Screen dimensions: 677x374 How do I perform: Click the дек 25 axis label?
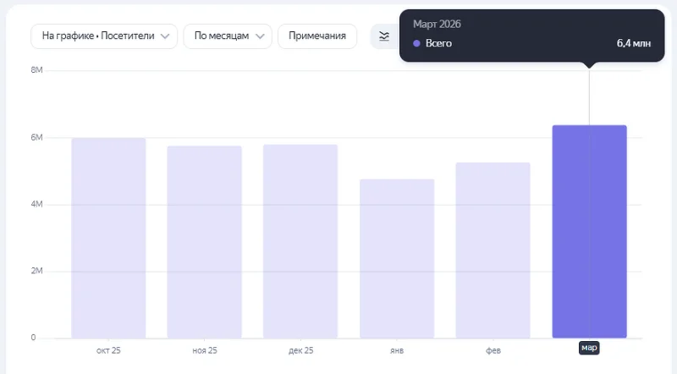[x=300, y=349]
